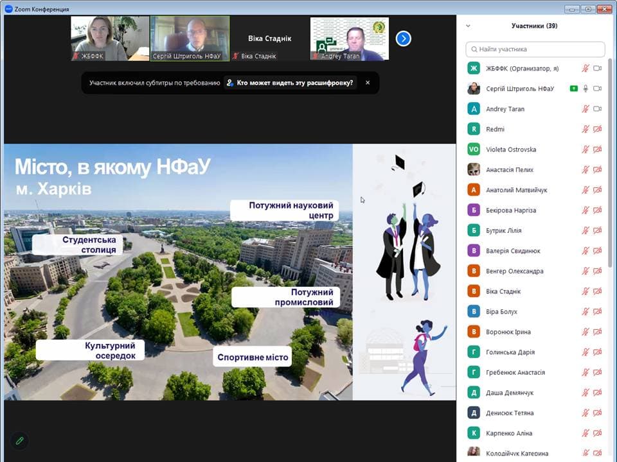This screenshot has height=462, width=617.
Task: Select participant Бекірова Наргіза in list
Action: (535, 210)
